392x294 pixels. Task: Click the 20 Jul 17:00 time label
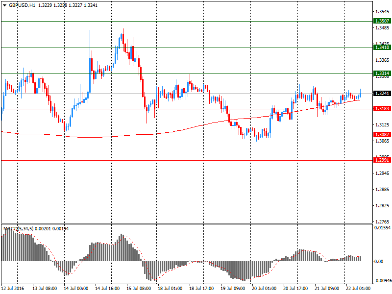point(295,288)
